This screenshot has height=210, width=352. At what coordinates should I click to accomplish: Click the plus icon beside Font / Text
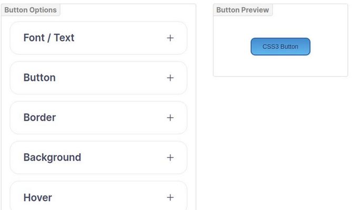pyautogui.click(x=170, y=38)
